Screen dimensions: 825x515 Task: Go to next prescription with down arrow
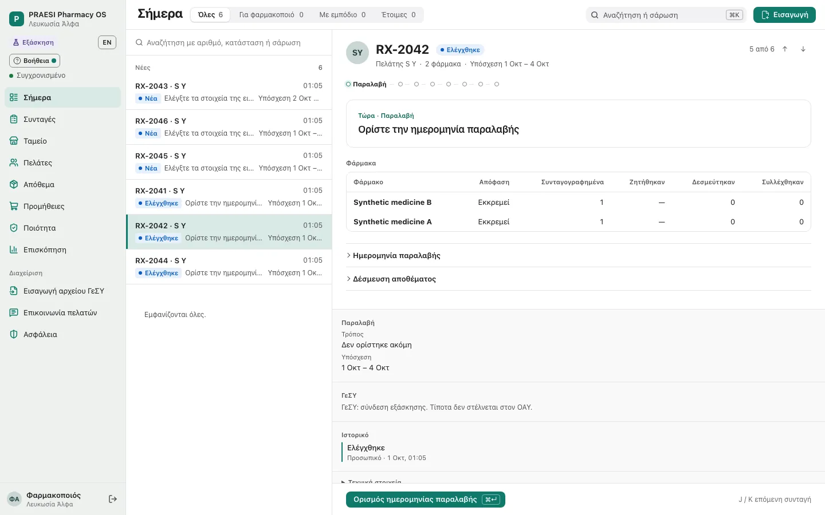[803, 49]
